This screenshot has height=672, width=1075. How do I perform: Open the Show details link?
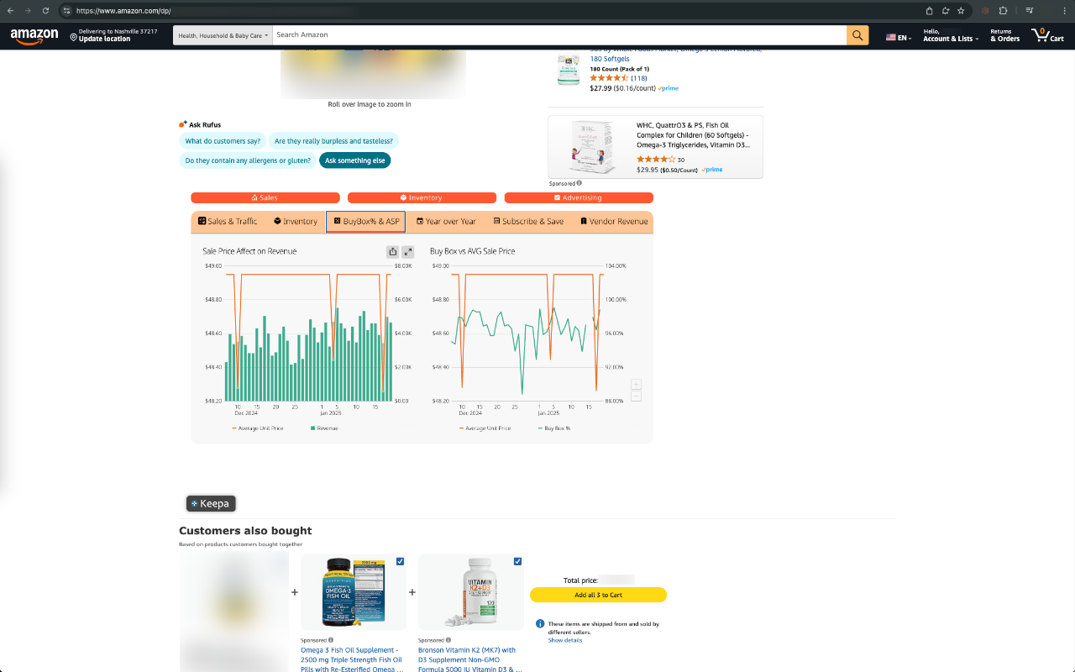coord(566,639)
